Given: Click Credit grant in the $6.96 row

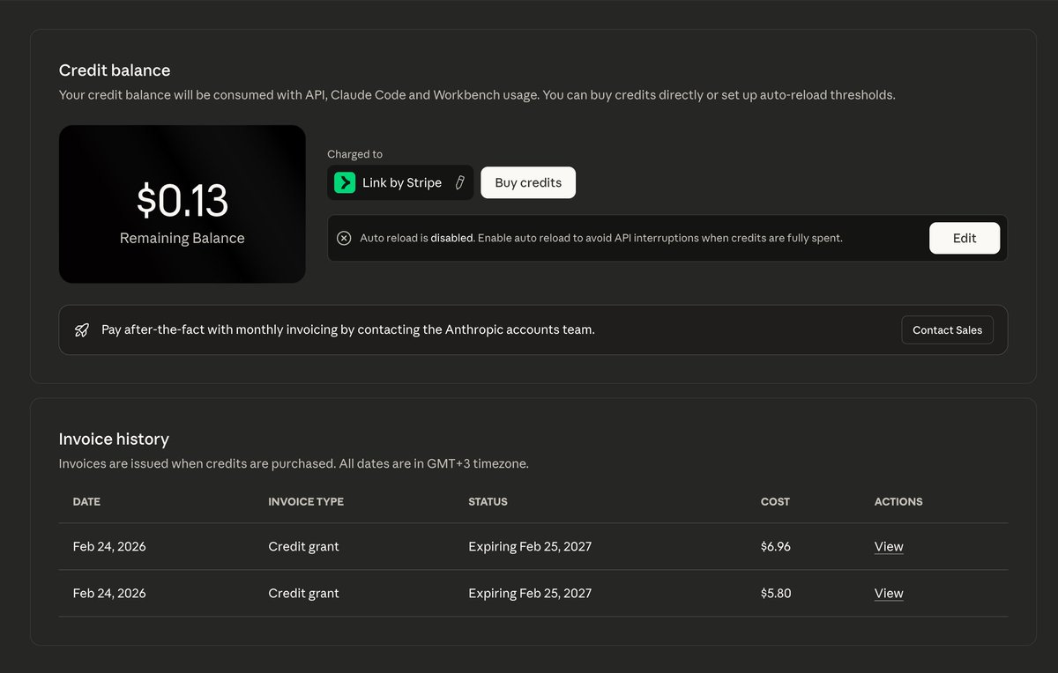Looking at the screenshot, I should pos(303,546).
